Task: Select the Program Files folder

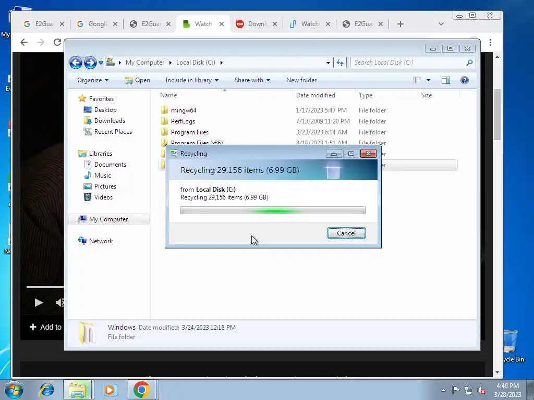Action: 190,132
